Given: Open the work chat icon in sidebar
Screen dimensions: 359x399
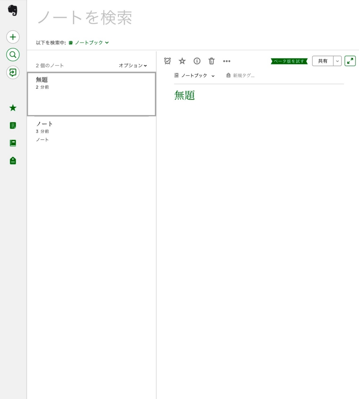Looking at the screenshot, I should (13, 72).
